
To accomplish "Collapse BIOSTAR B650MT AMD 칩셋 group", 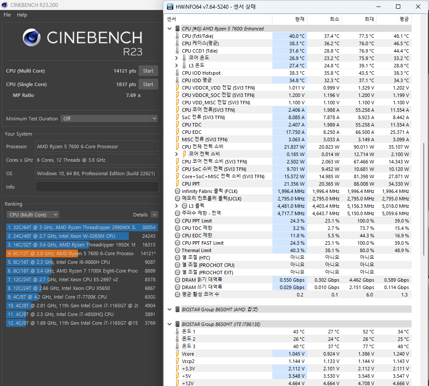I will coord(169,309).
